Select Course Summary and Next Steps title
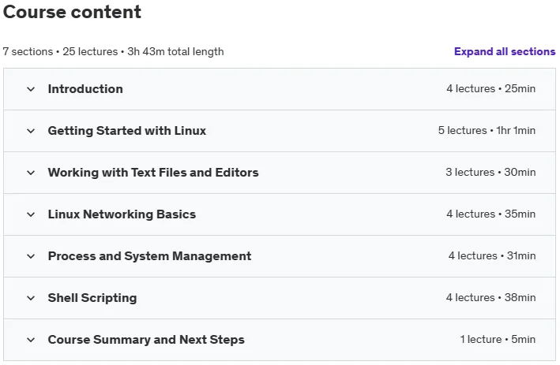The width and height of the screenshot is (560, 365). (x=146, y=340)
